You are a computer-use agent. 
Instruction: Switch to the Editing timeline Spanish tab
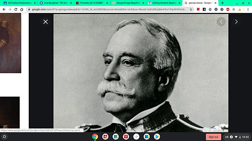(x=164, y=3)
